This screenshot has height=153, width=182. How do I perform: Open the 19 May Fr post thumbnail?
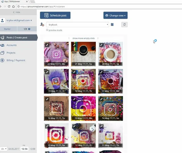pyautogui.click(x=56, y=81)
